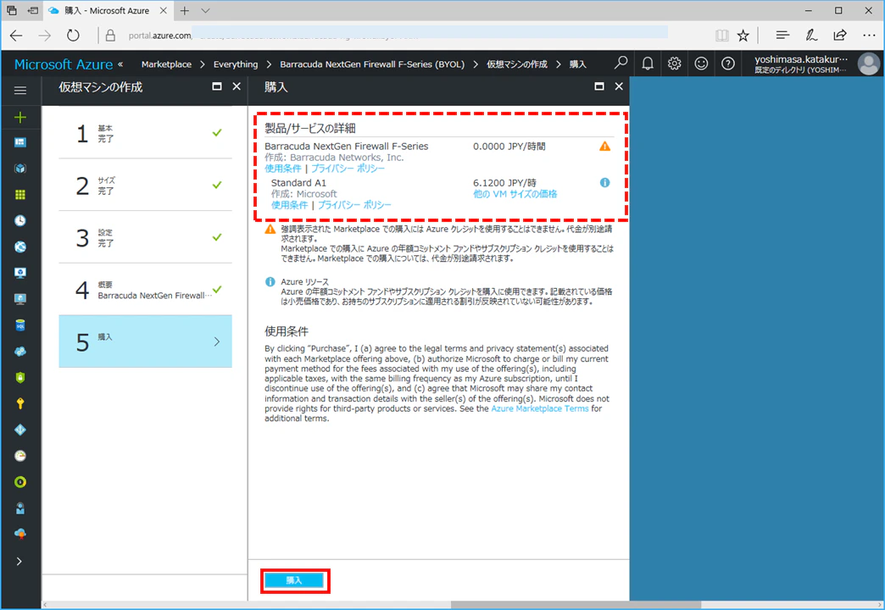The height and width of the screenshot is (610, 885).
Task: Open the browser tab list dropdown arrow
Action: click(205, 11)
